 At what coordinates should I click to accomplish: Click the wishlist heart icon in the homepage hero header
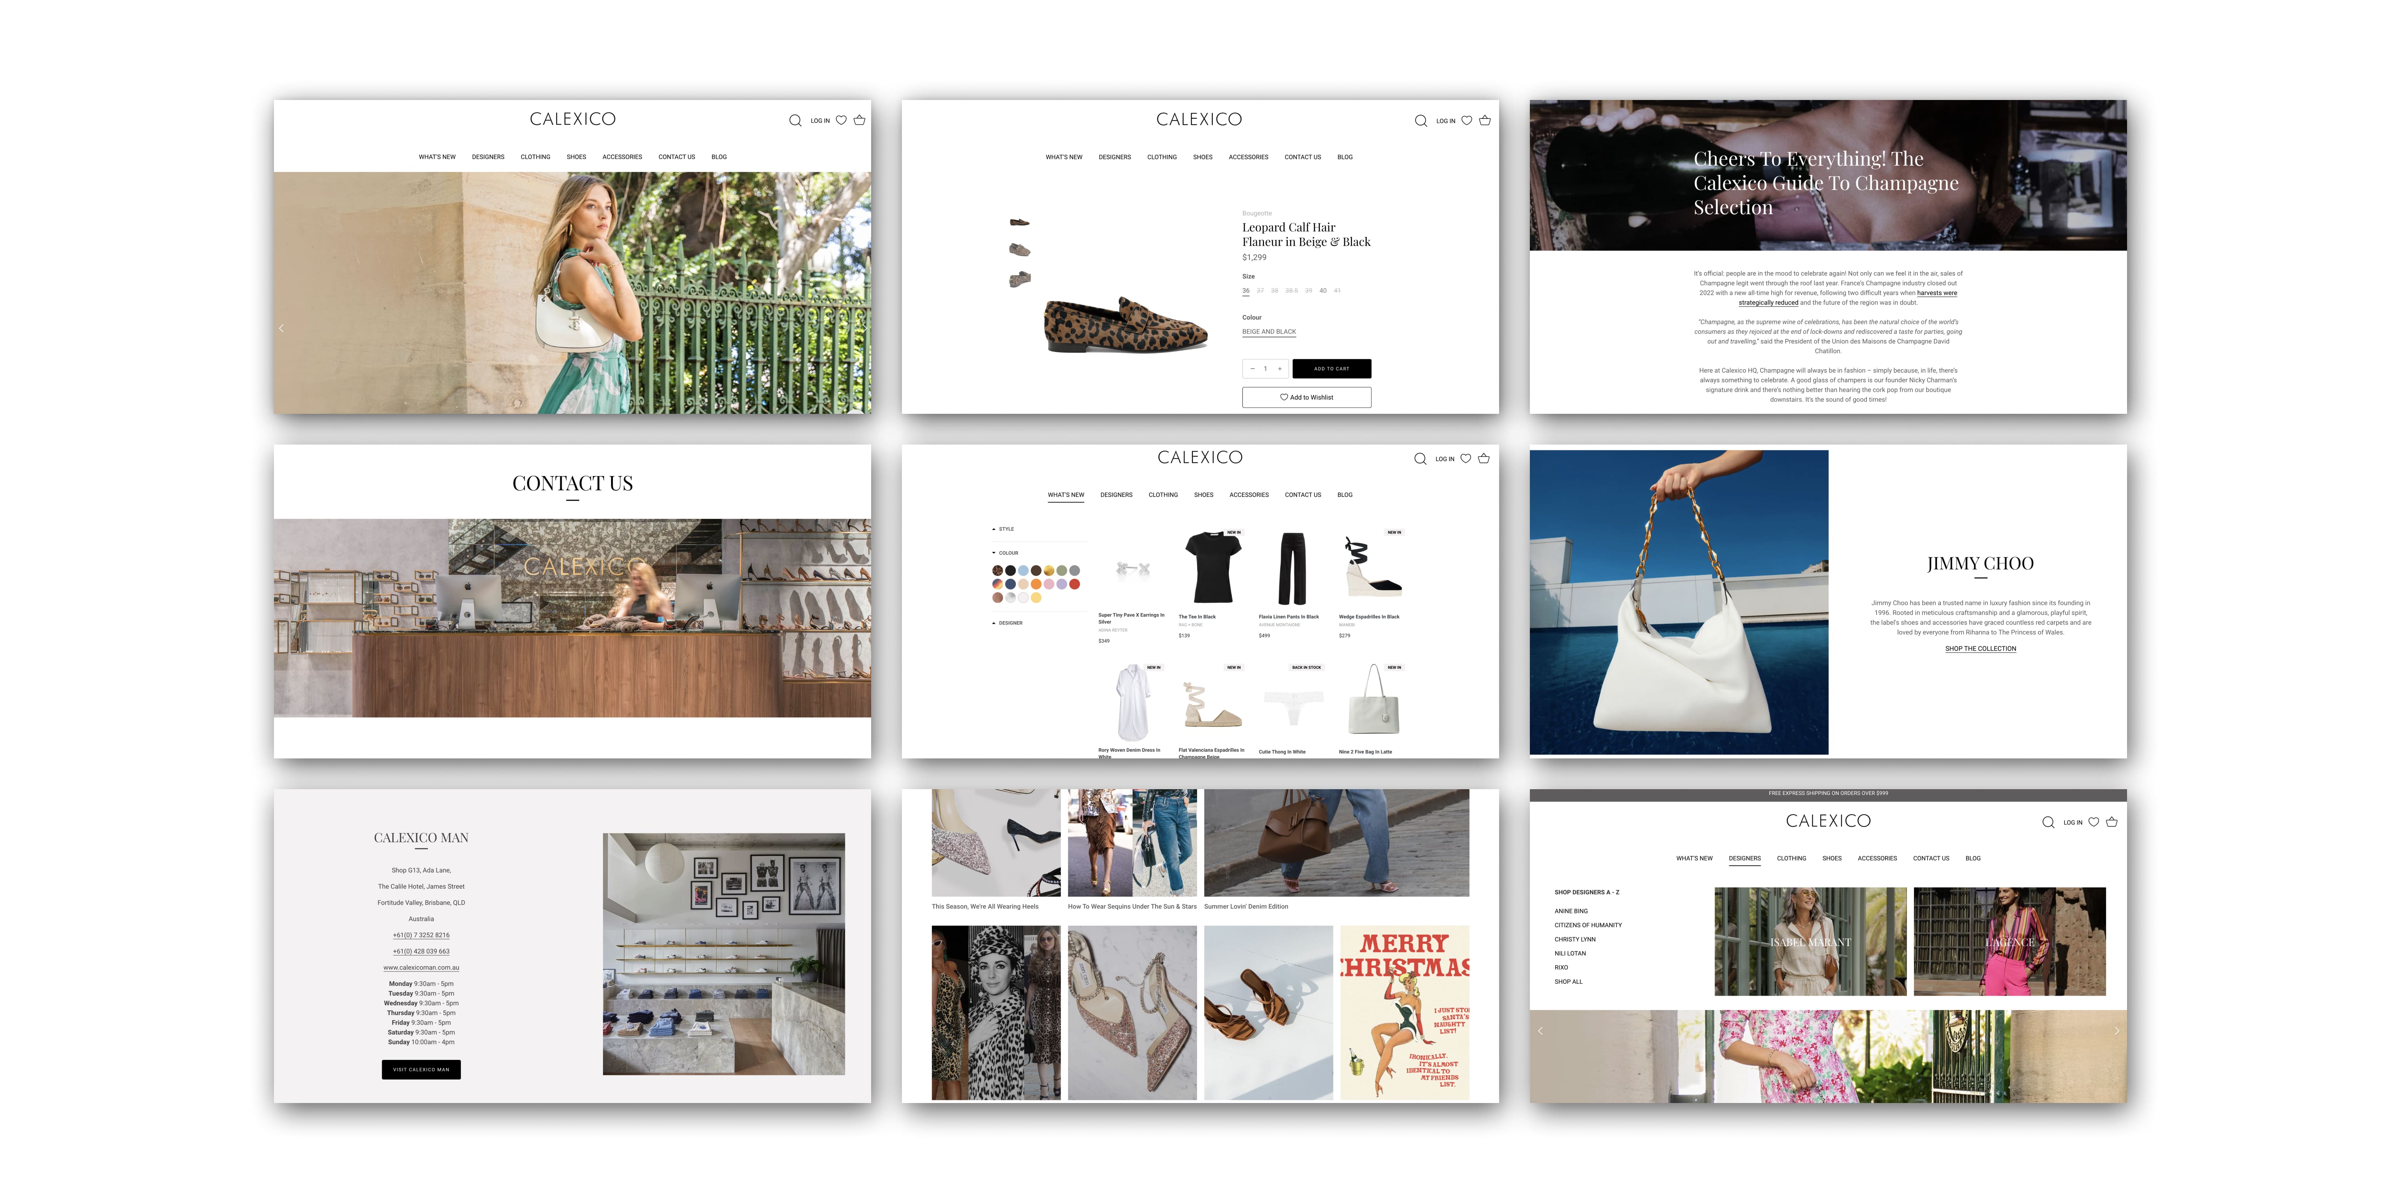point(841,120)
